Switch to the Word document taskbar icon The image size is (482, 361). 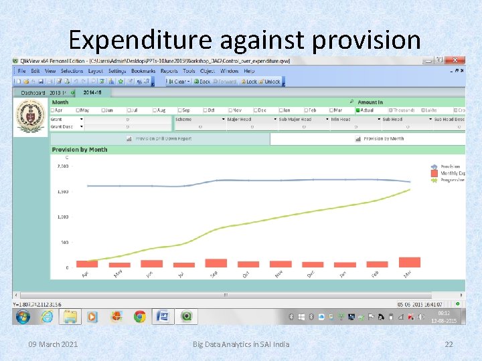(163, 316)
